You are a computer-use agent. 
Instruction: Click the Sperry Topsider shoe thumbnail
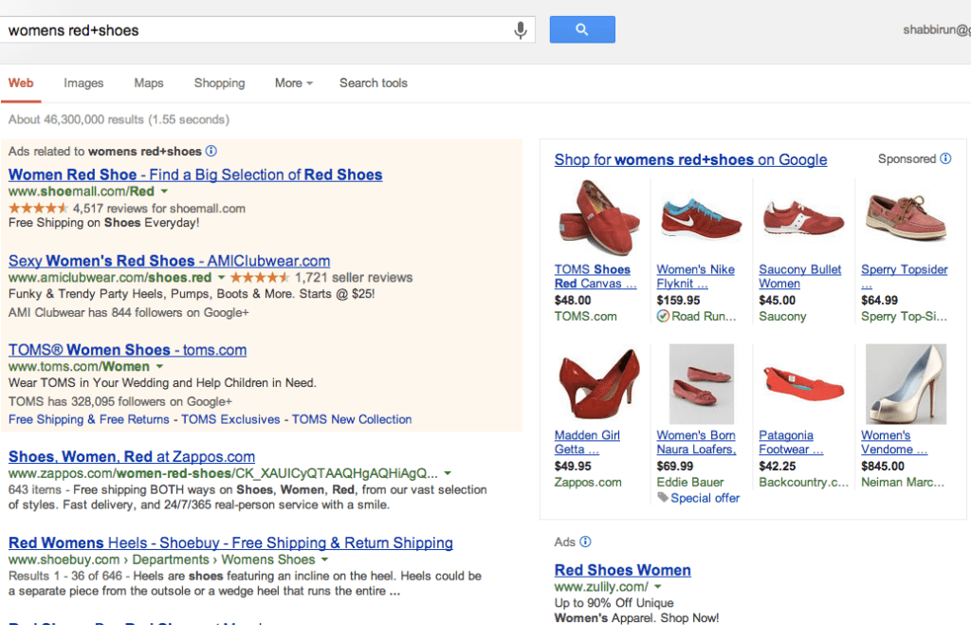coord(906,216)
